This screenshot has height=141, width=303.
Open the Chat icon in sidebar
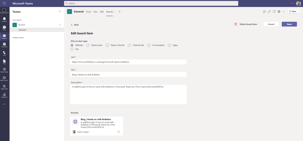[4, 28]
